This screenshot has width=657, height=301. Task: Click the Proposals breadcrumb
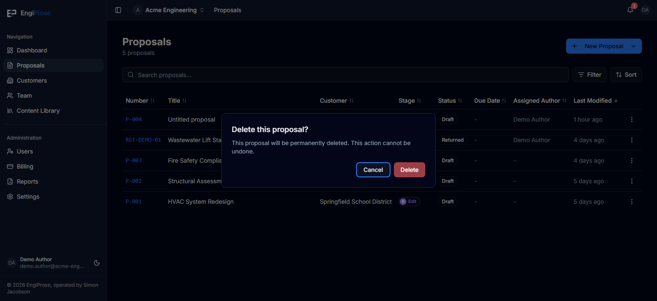[228, 10]
